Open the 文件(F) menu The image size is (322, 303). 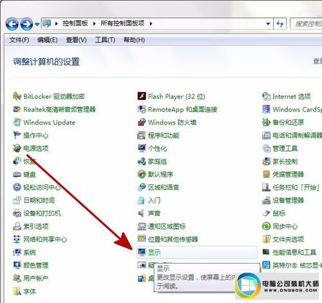click(19, 40)
